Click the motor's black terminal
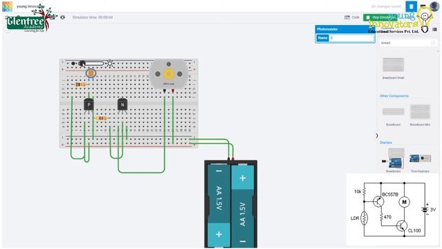The image size is (442, 249). click(164, 91)
